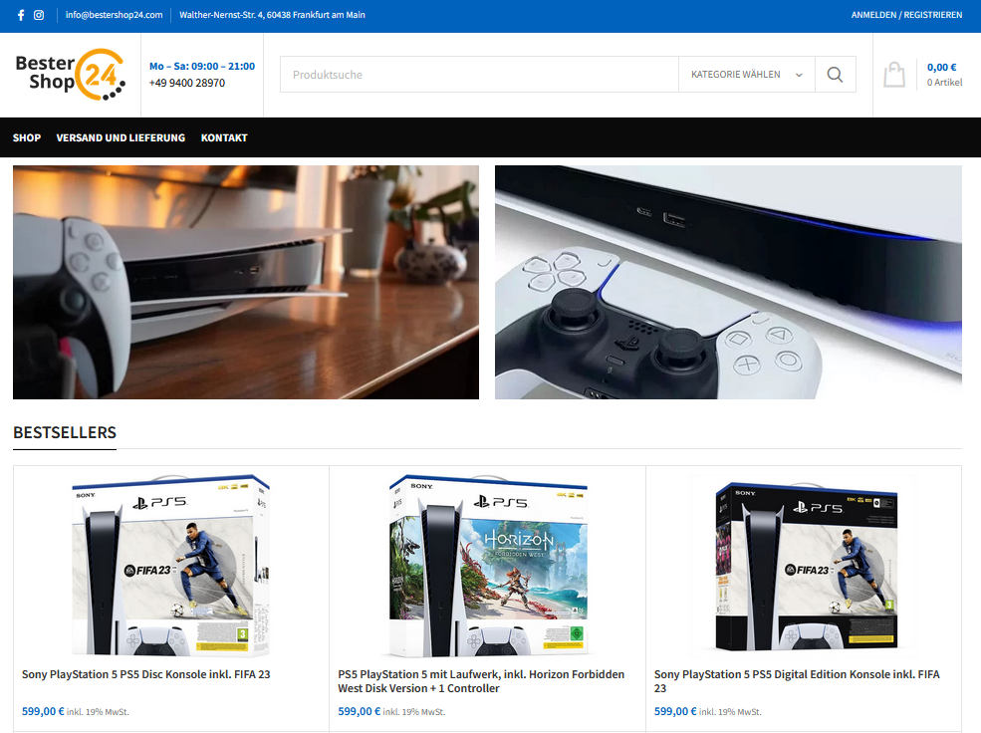The height and width of the screenshot is (733, 981).
Task: Click 599,00 € price of Digital Edition bundle
Action: (x=675, y=711)
